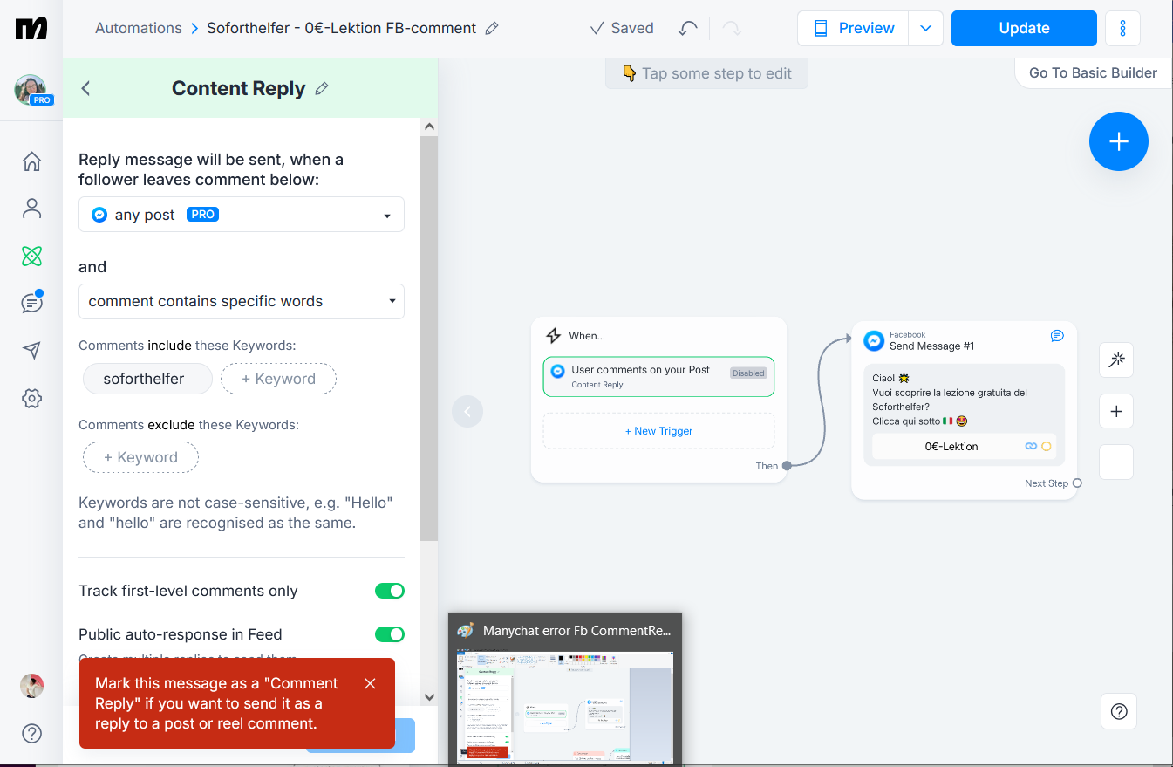This screenshot has height=767, width=1173.
Task: Select User comments on your Post trigger
Action: [658, 376]
